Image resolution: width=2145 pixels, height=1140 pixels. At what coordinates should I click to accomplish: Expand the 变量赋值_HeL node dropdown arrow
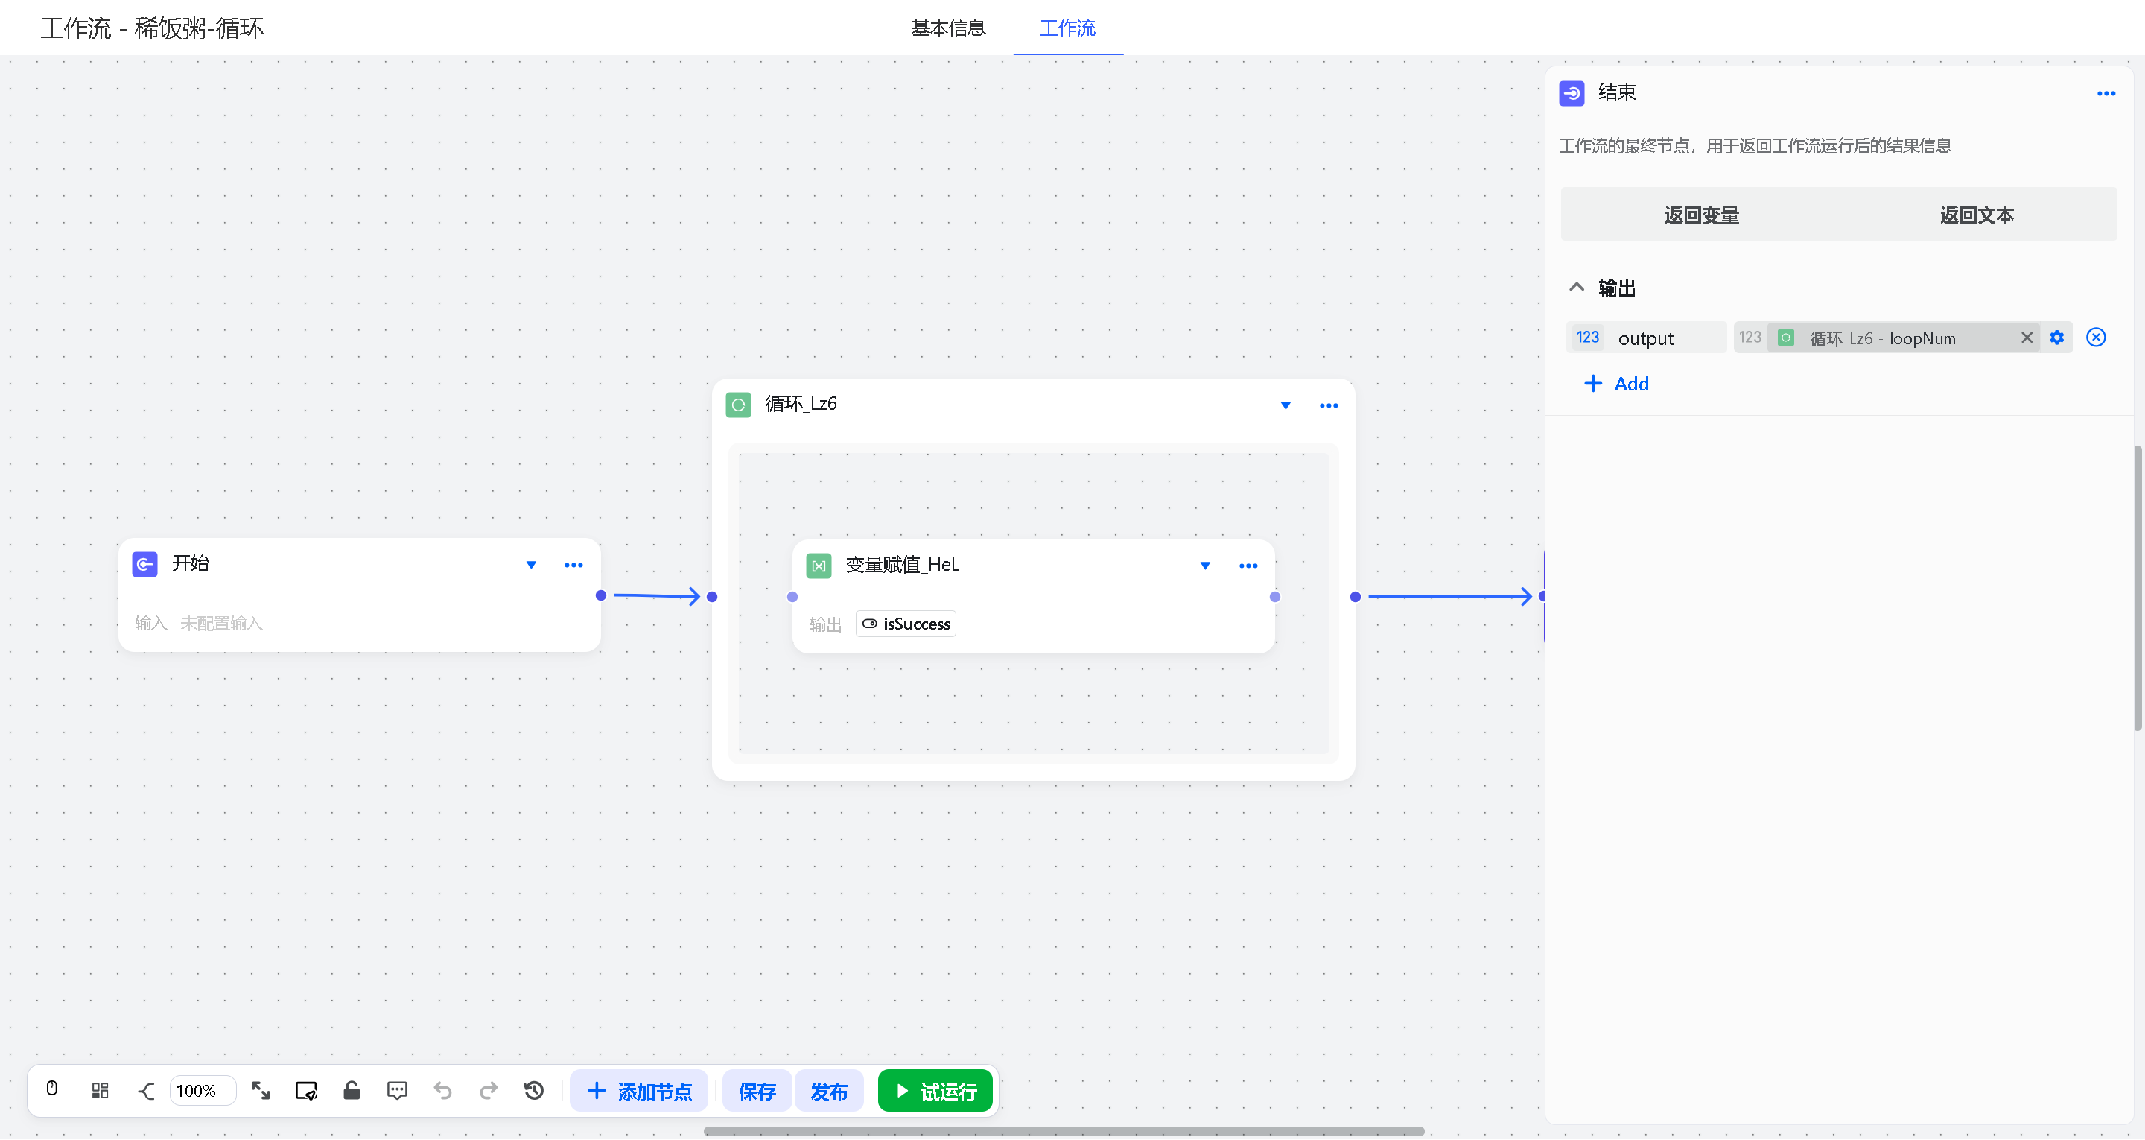coord(1204,566)
